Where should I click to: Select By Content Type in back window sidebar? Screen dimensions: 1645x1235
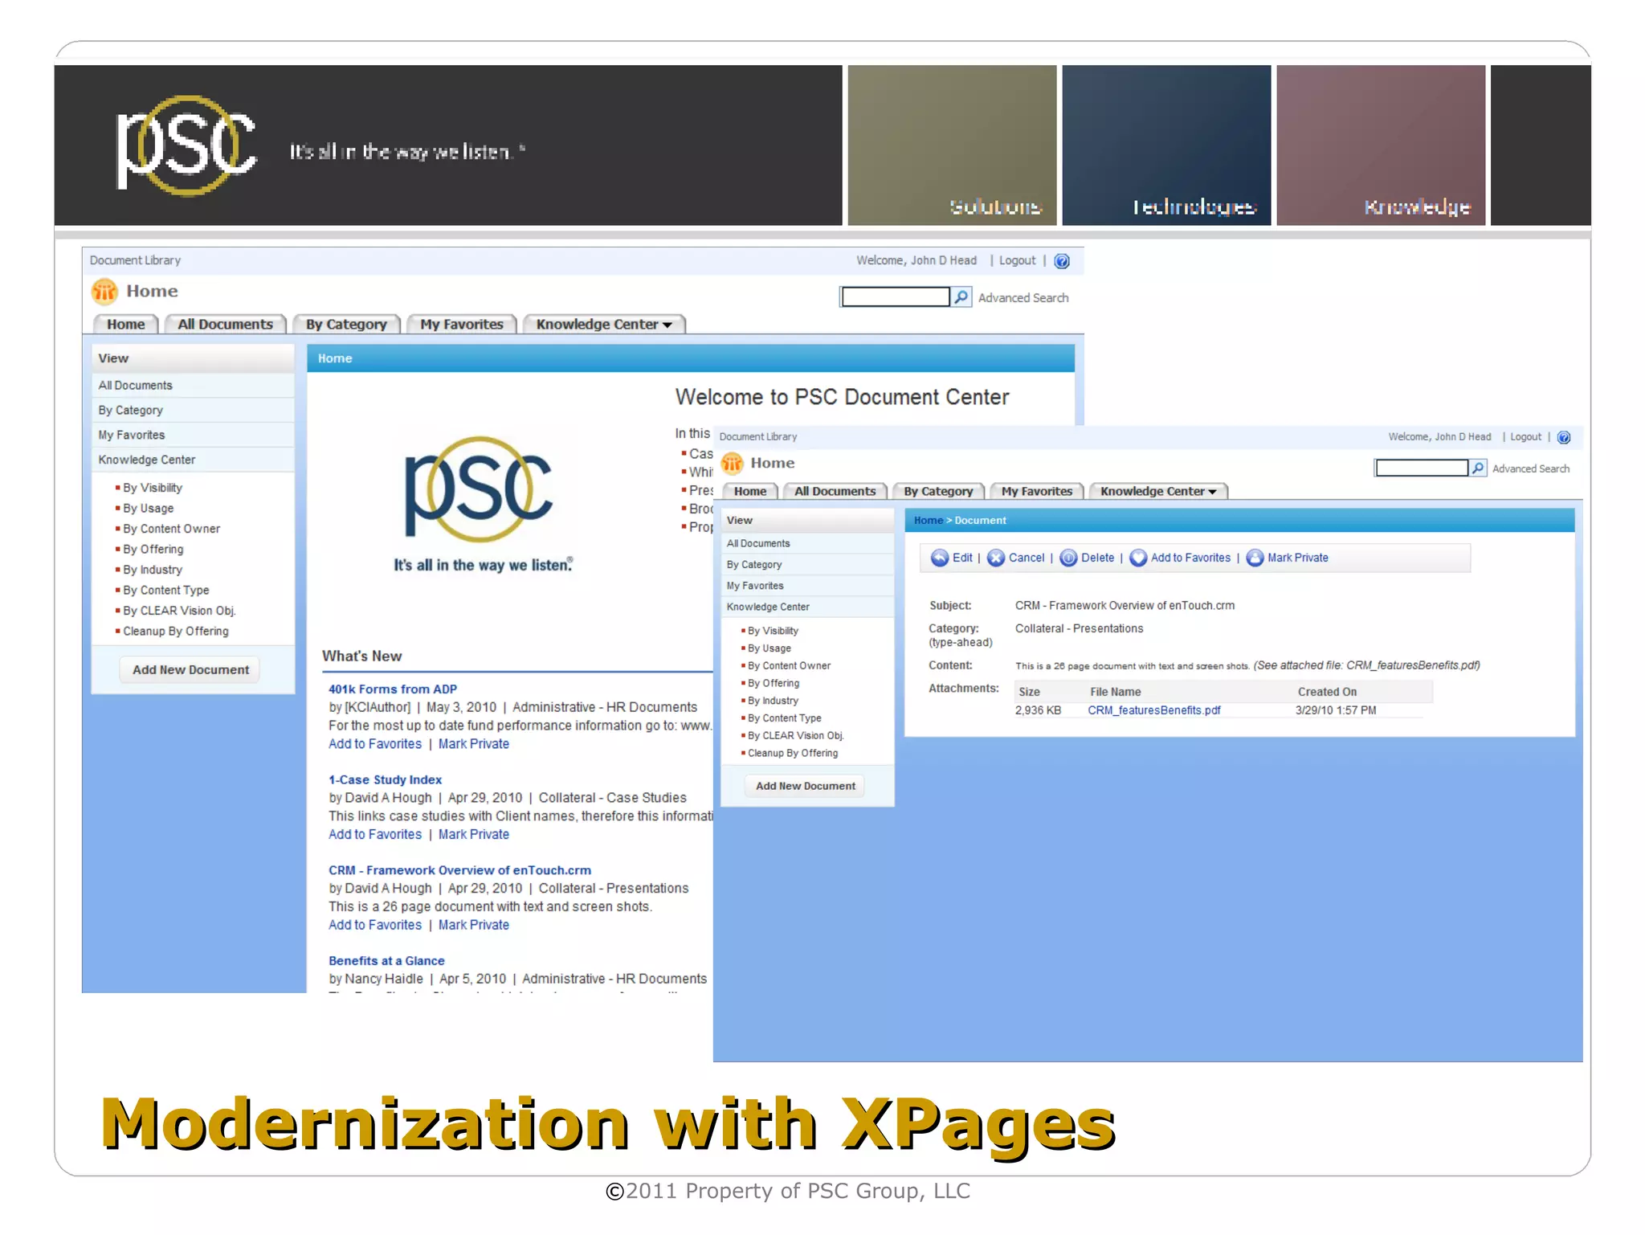pyautogui.click(x=165, y=591)
